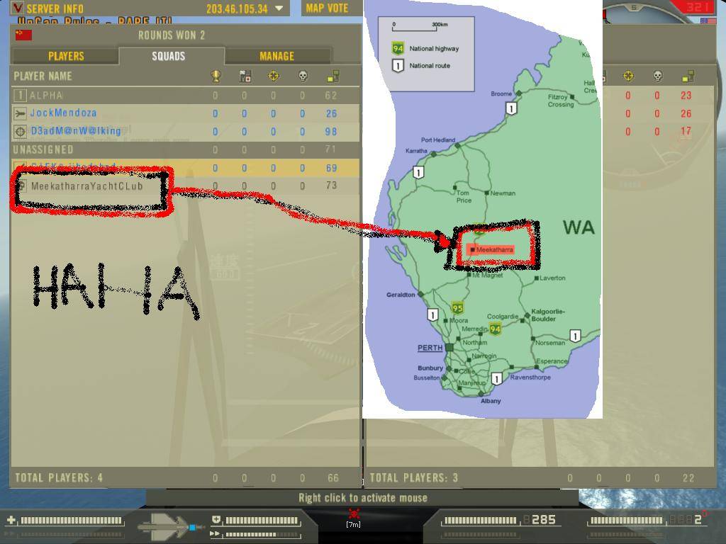The image size is (726, 544).
Task: Select the ALPHA squad number box
Action: [20, 95]
